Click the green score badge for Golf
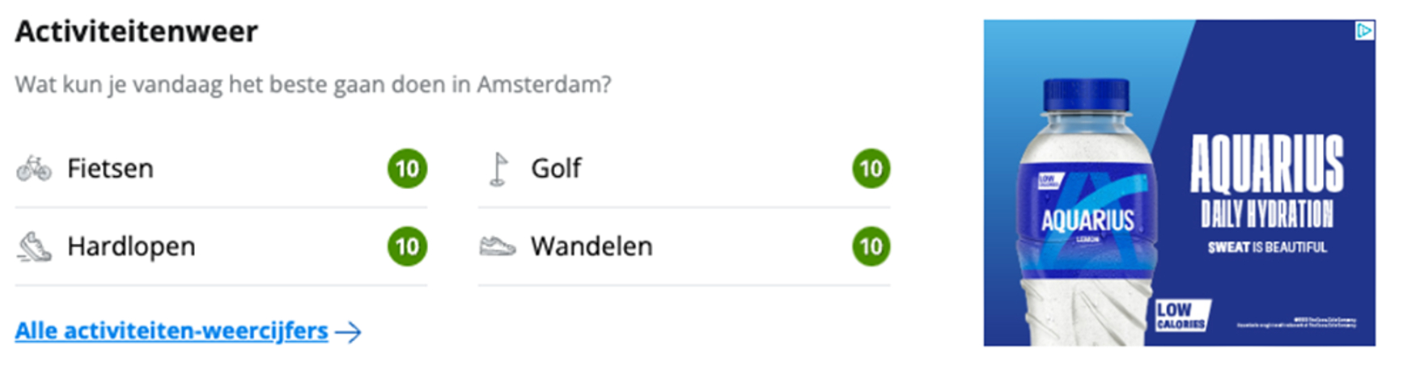The image size is (1420, 374). (x=871, y=169)
